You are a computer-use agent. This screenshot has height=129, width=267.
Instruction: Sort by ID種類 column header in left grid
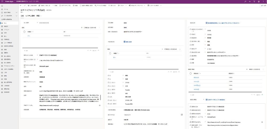30,32
